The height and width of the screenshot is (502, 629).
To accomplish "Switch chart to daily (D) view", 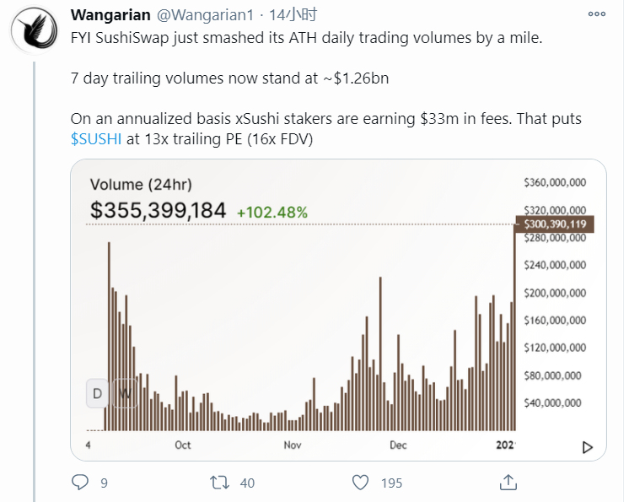I will coord(97,393).
